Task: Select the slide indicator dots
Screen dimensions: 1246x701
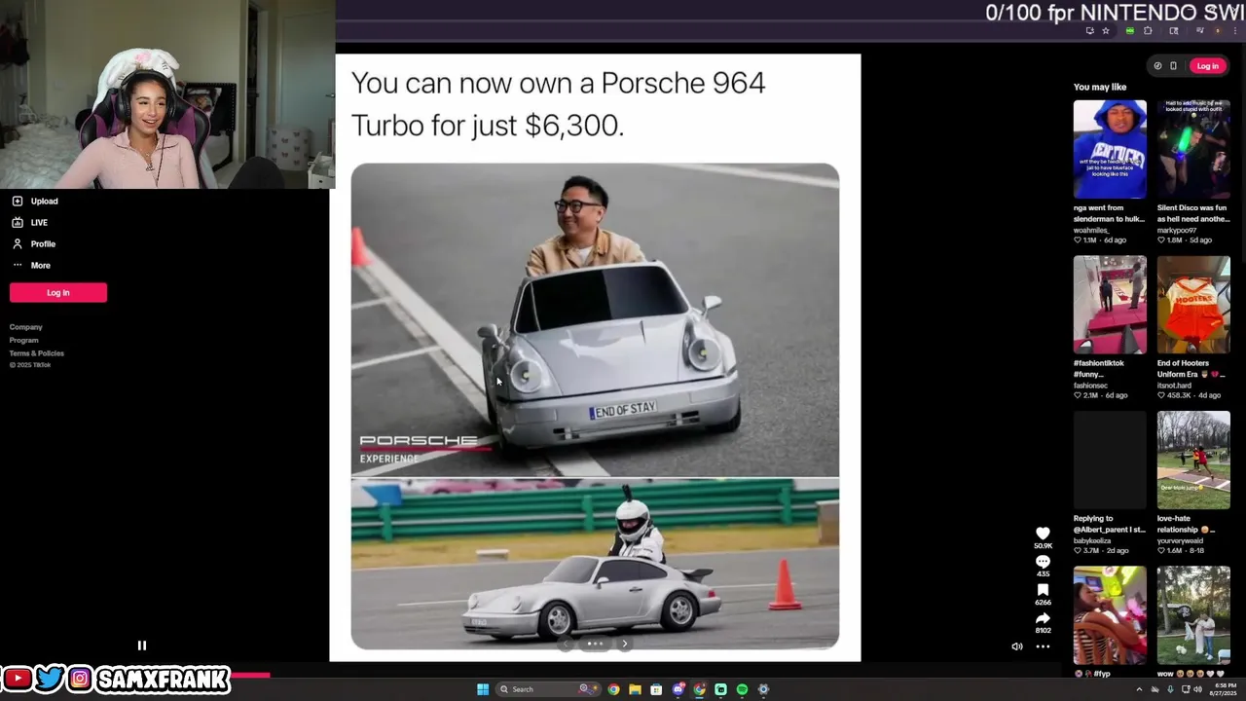Action: pyautogui.click(x=595, y=644)
